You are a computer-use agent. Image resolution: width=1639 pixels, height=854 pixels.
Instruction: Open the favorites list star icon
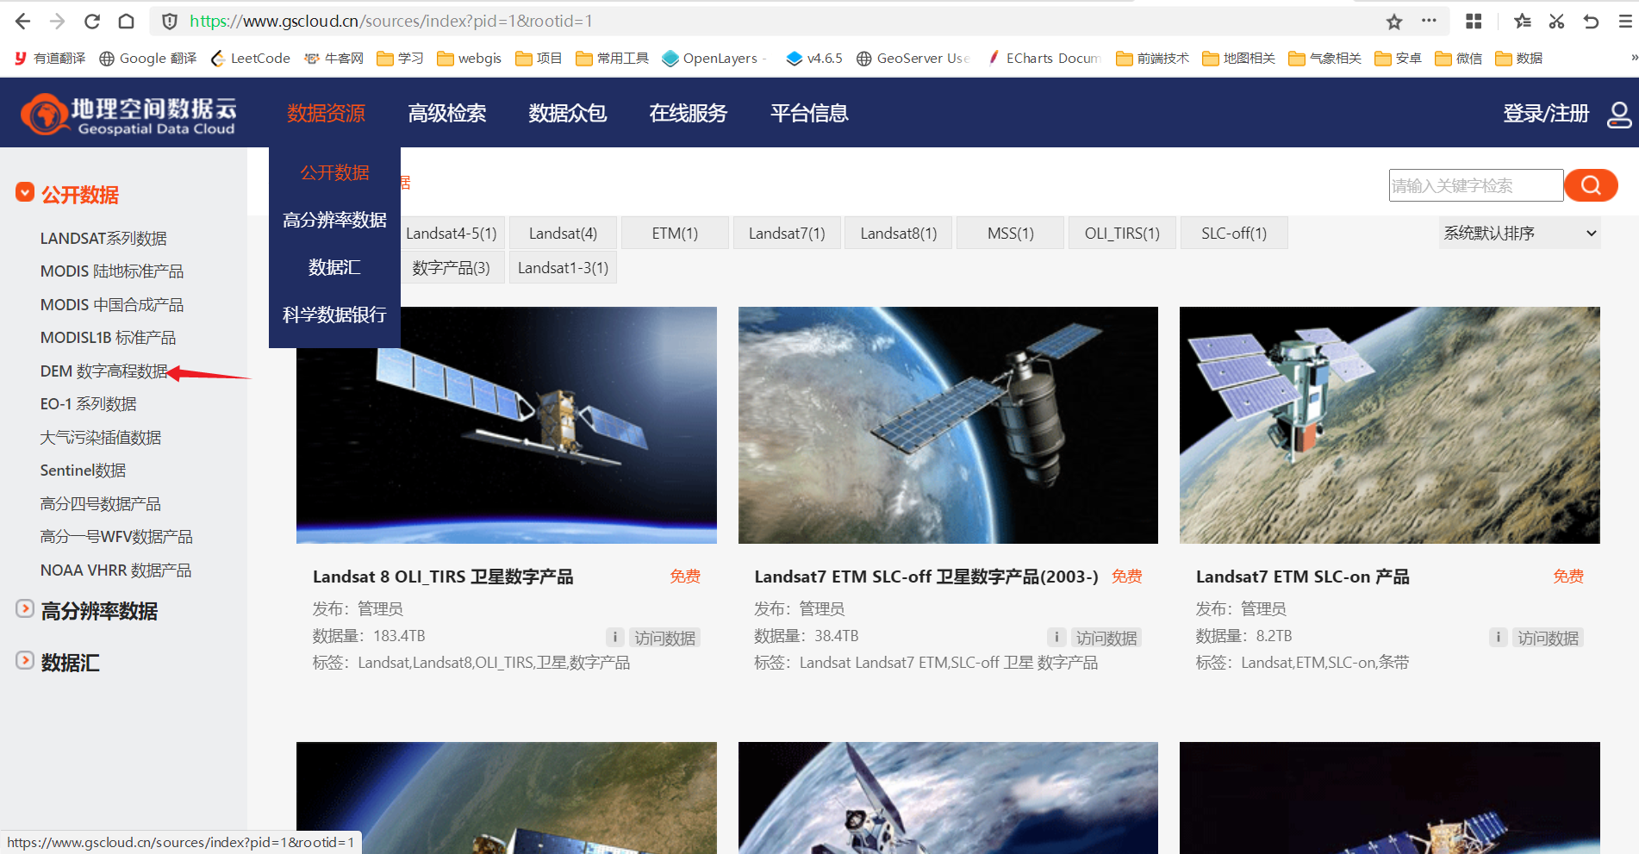[x=1523, y=21]
